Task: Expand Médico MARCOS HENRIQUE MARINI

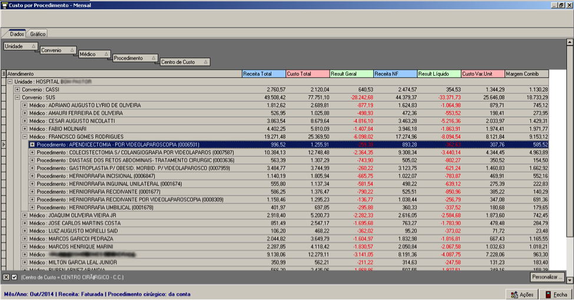Action: [x=25, y=247]
